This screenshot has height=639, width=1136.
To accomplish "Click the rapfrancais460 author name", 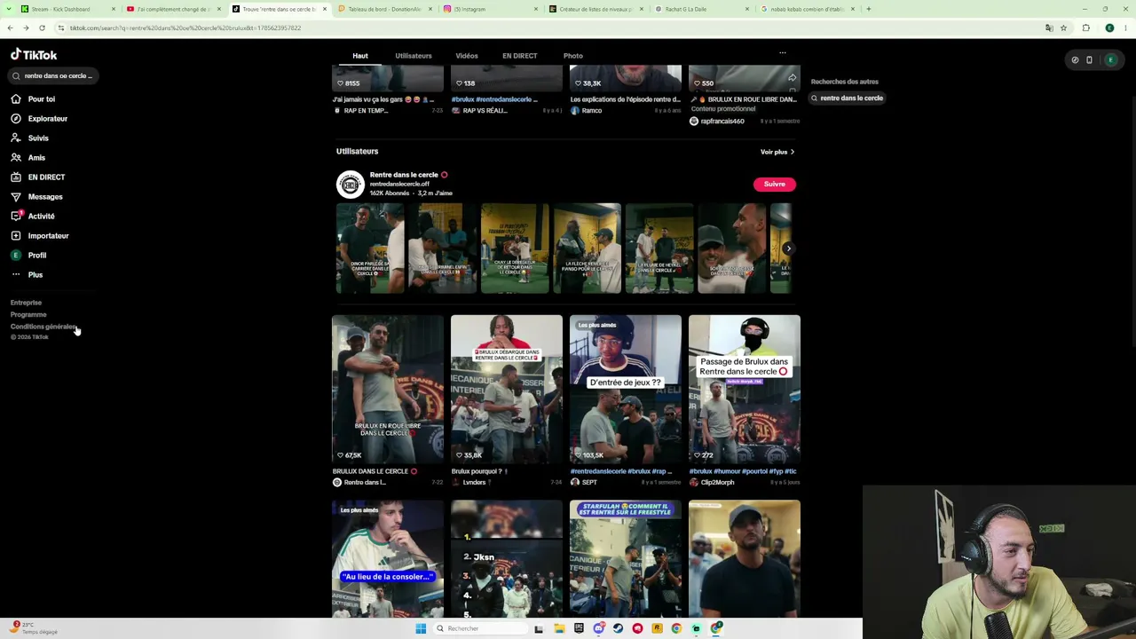I will [722, 122].
